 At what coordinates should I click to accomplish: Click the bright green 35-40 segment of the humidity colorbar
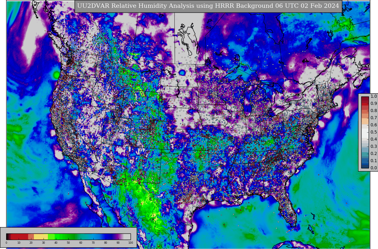pyautogui.click(x=51, y=237)
